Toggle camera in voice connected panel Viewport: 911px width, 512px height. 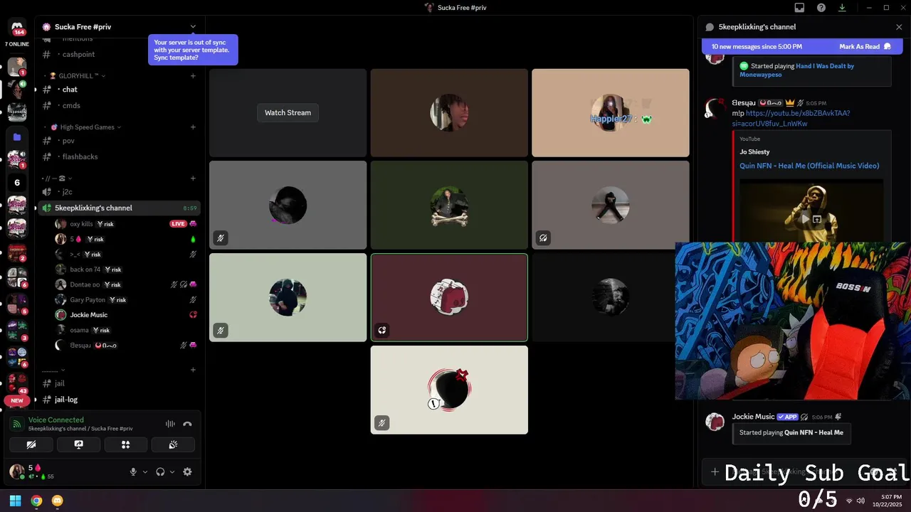pyautogui.click(x=31, y=444)
